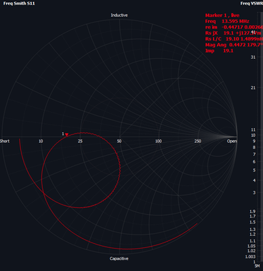Click the '100' resistance label on the Smith axis
263x271 pixels.
pyautogui.click(x=159, y=141)
